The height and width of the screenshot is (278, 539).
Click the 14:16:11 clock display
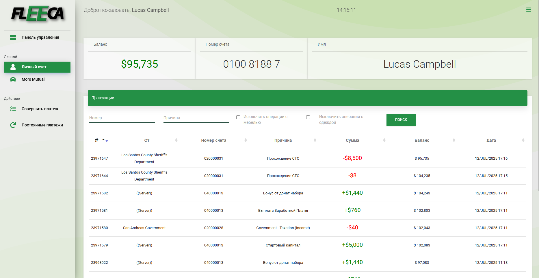[x=346, y=10]
